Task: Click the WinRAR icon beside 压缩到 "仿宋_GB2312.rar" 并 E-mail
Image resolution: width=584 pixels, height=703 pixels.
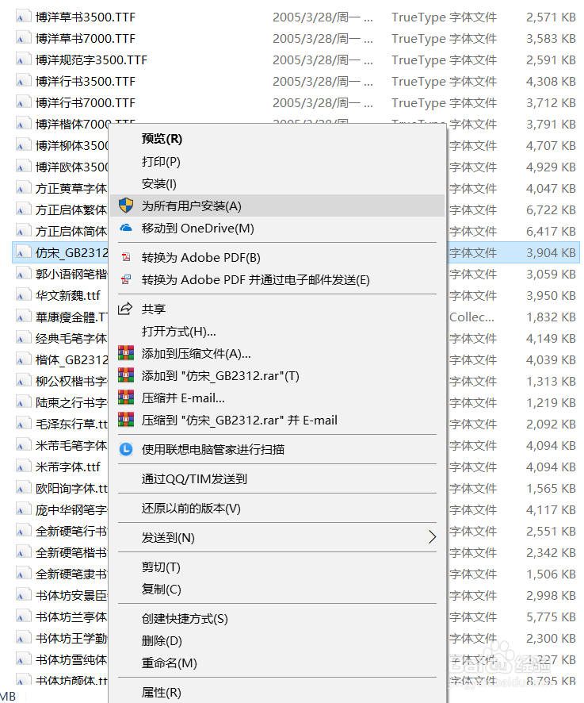Action: [126, 420]
